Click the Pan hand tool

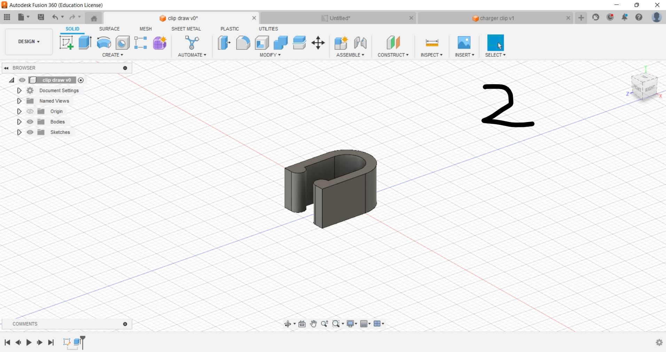313,324
